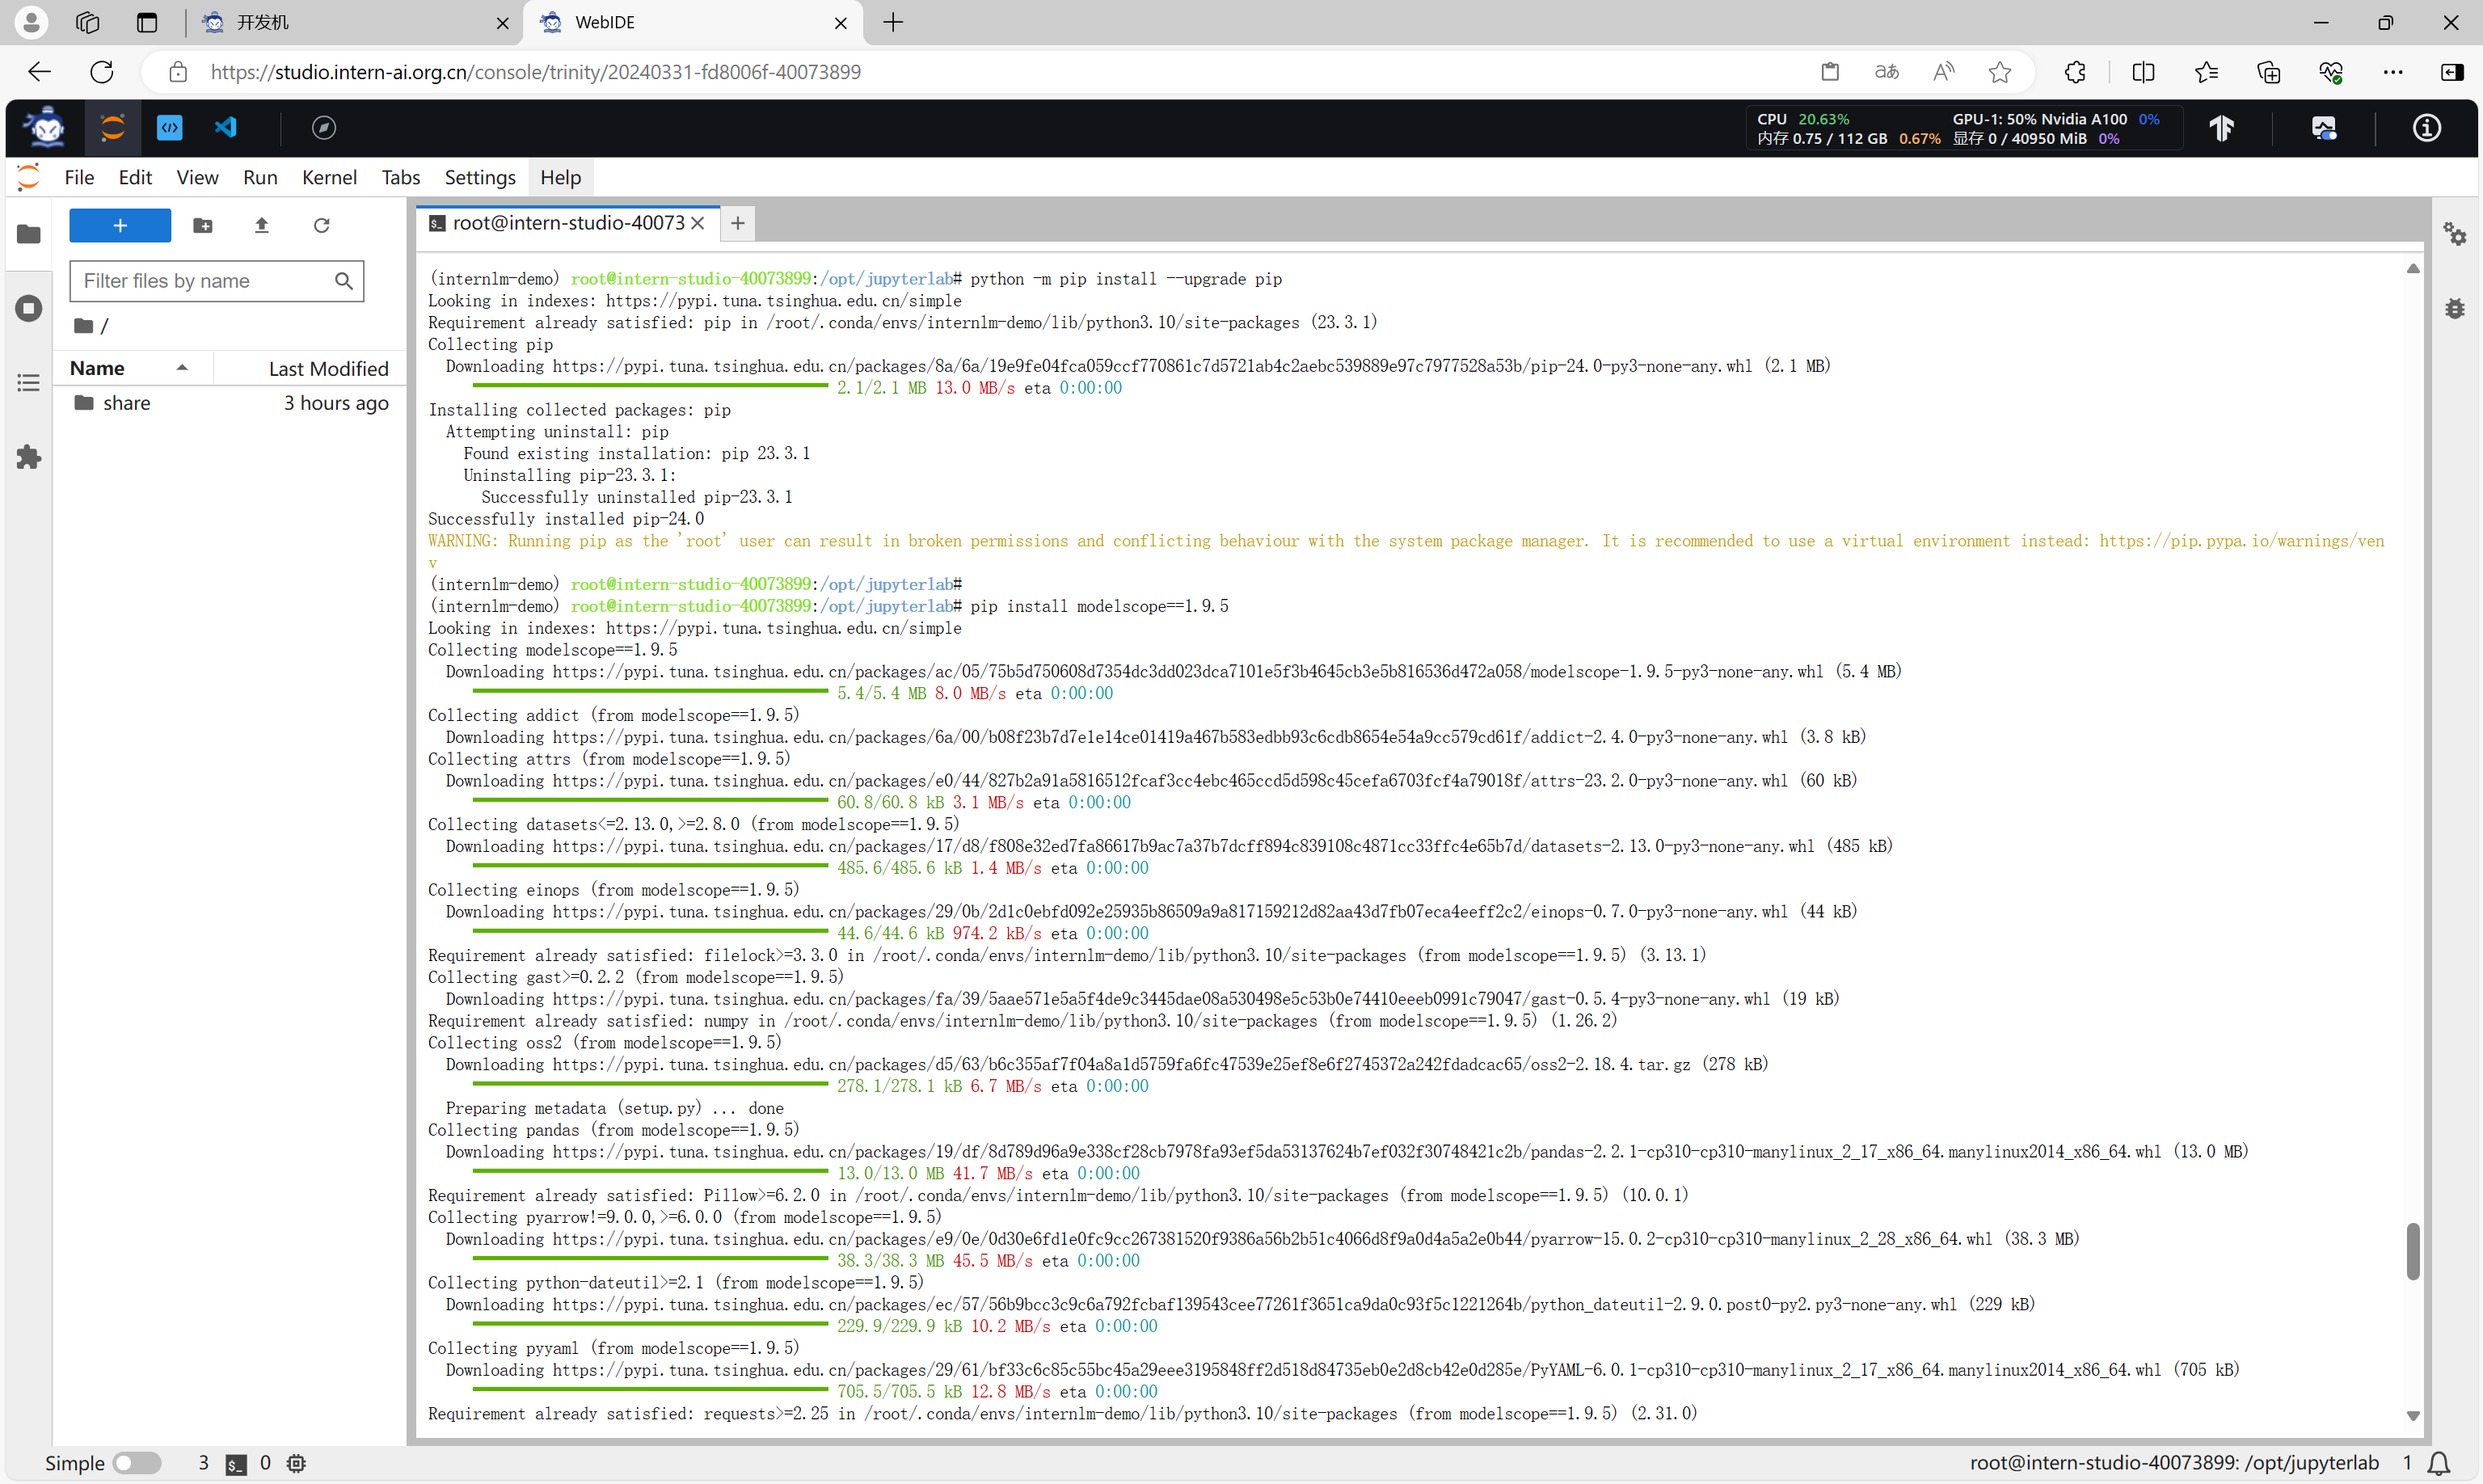Open the Run menu
The height and width of the screenshot is (1484, 2483).
pyautogui.click(x=260, y=177)
